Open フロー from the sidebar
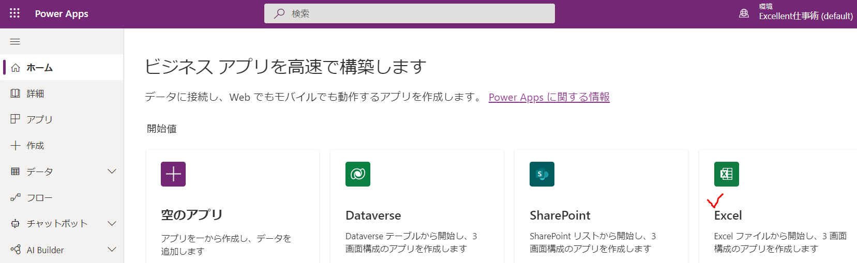The image size is (857, 263). click(x=40, y=198)
